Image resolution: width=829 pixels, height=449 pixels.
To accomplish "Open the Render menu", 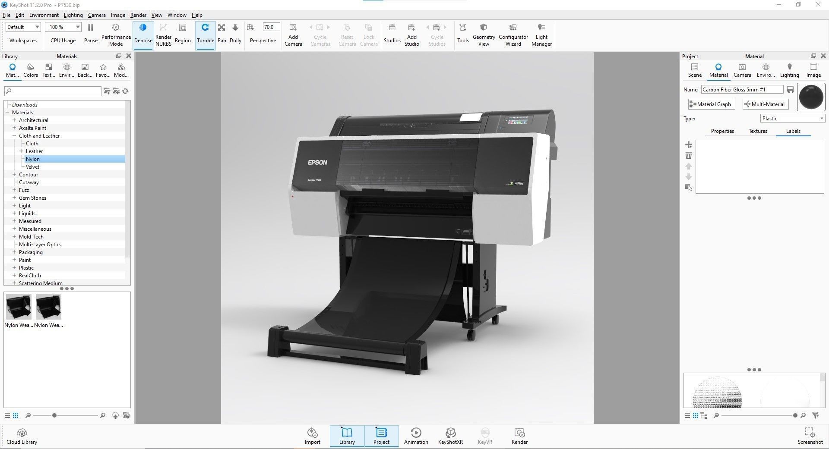I will click(x=138, y=15).
